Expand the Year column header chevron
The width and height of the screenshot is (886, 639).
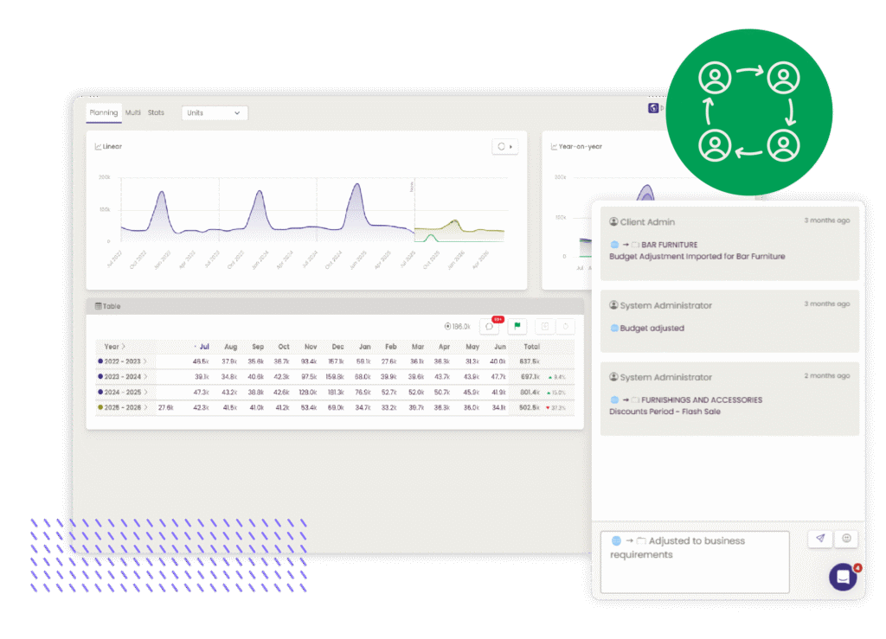(124, 346)
